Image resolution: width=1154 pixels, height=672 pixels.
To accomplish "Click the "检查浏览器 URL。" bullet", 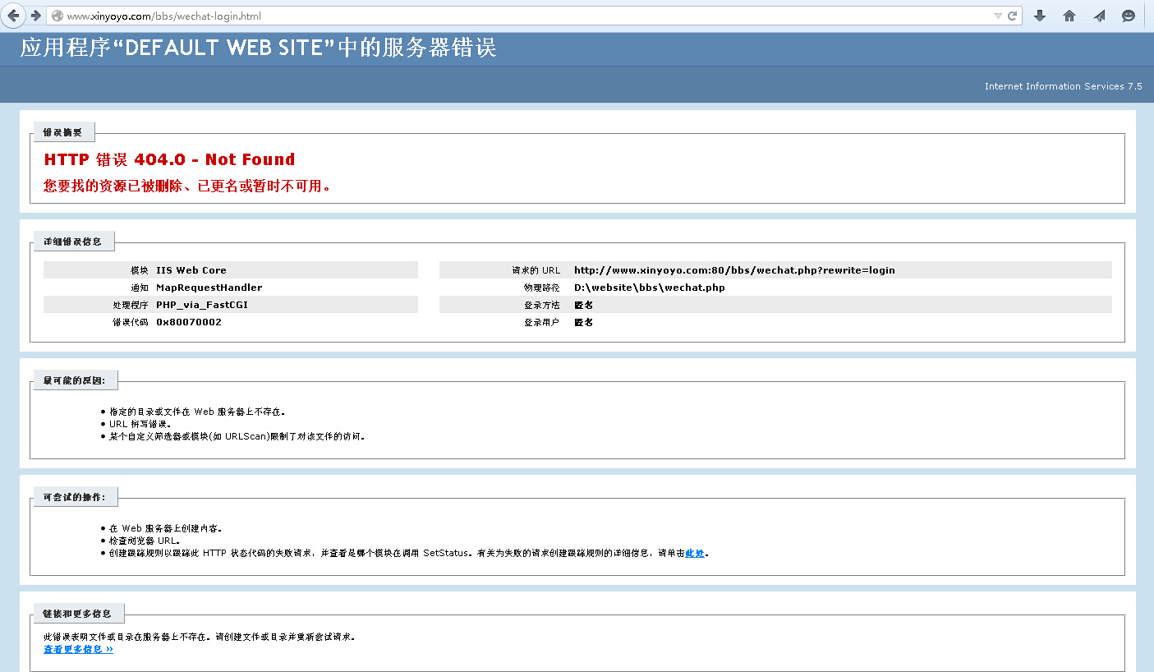I will click(x=145, y=541).
